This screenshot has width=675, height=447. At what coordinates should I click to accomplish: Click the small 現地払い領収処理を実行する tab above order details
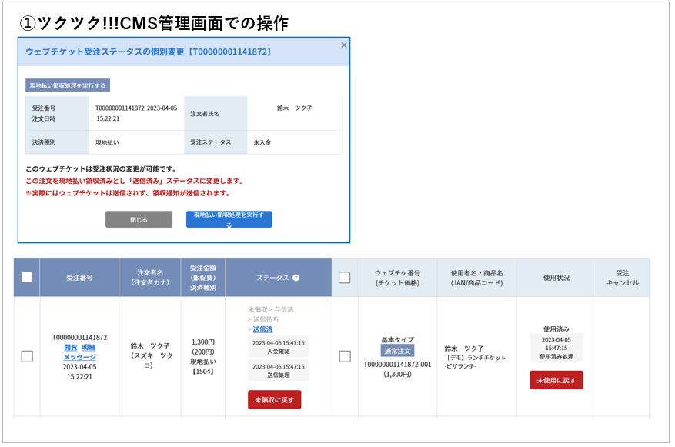pos(68,85)
